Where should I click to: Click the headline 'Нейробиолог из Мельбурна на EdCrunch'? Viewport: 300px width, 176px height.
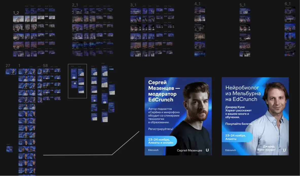point(243,93)
